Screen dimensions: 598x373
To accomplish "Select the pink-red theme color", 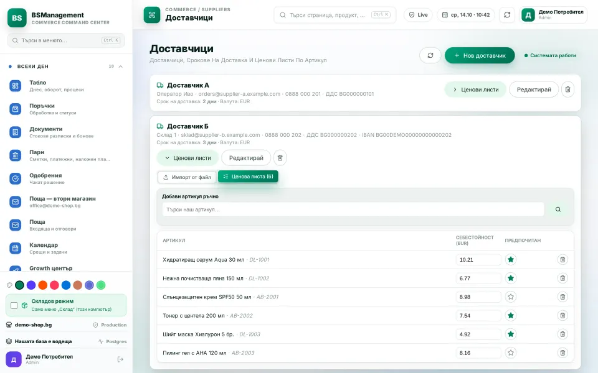I will tap(55, 285).
